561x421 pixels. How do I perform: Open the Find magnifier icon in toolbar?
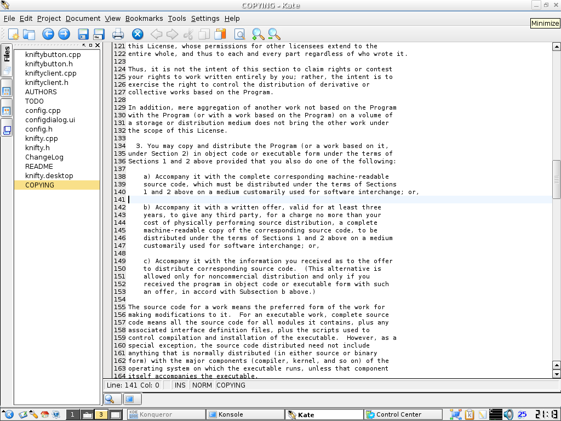tap(239, 34)
